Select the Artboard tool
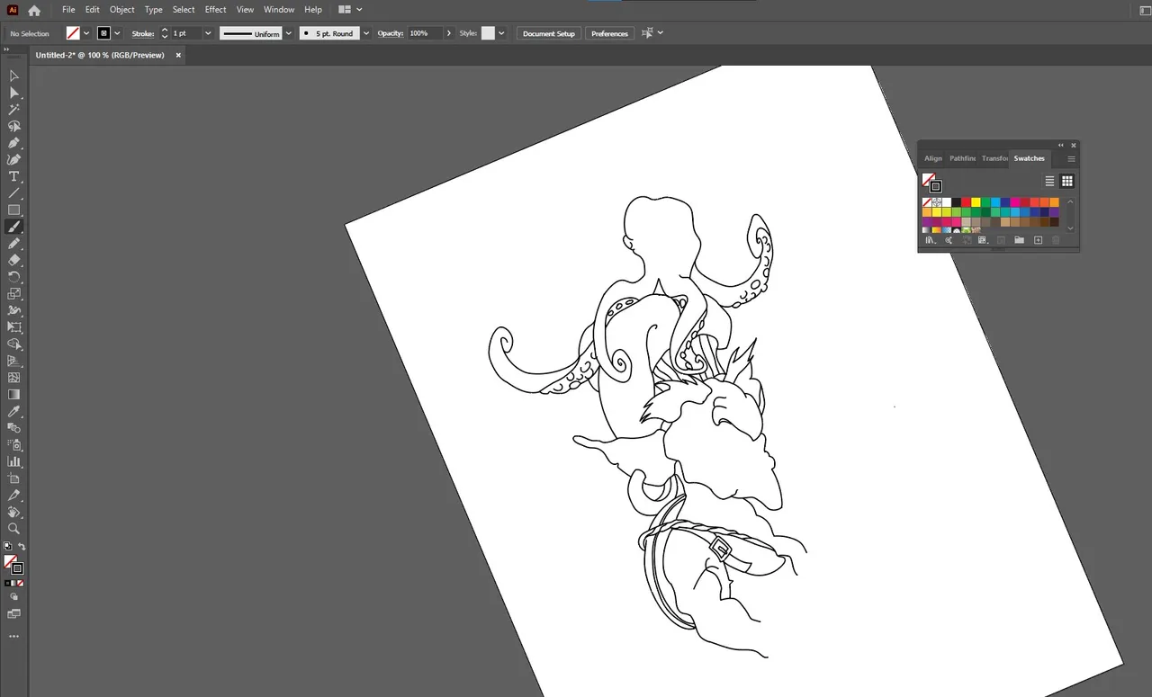The height and width of the screenshot is (697, 1152). point(14,478)
